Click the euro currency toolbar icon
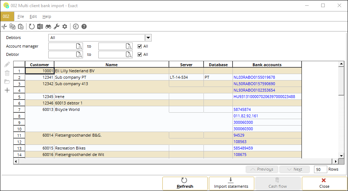The width and height of the screenshot is (348, 191). click(x=76, y=26)
